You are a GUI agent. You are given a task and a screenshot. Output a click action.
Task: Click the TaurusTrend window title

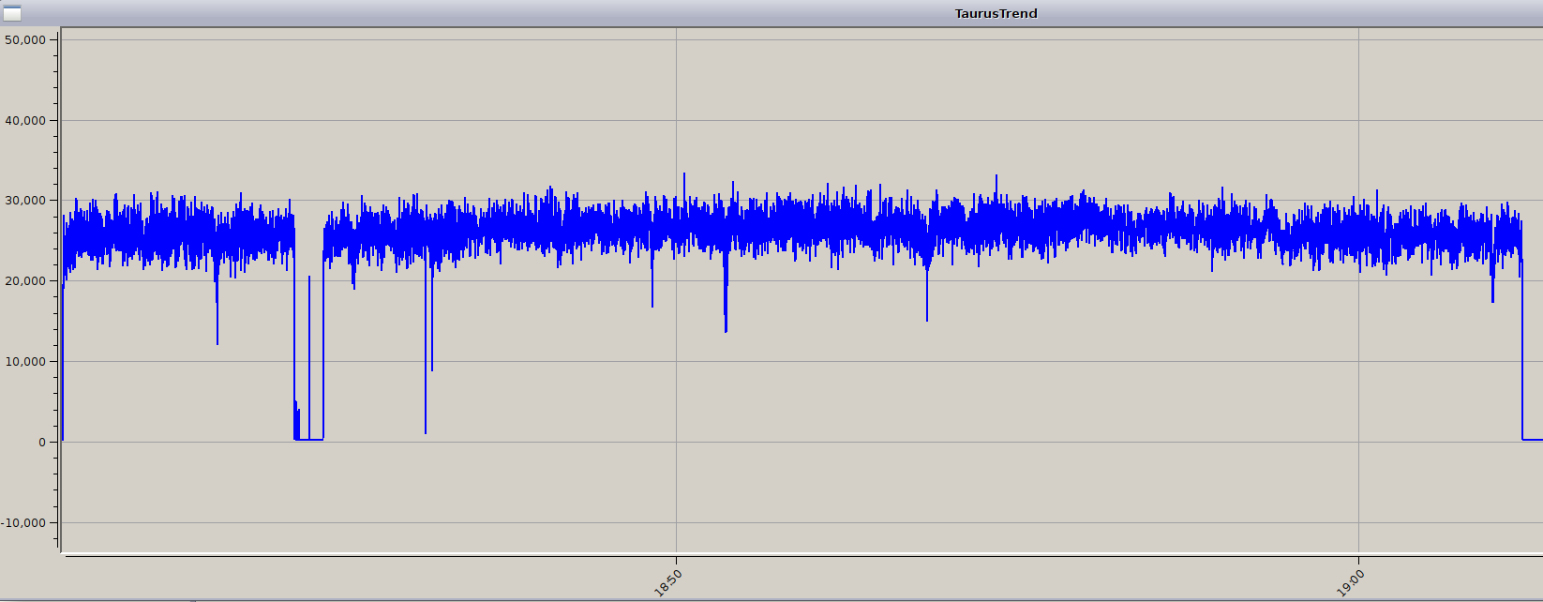coord(996,13)
